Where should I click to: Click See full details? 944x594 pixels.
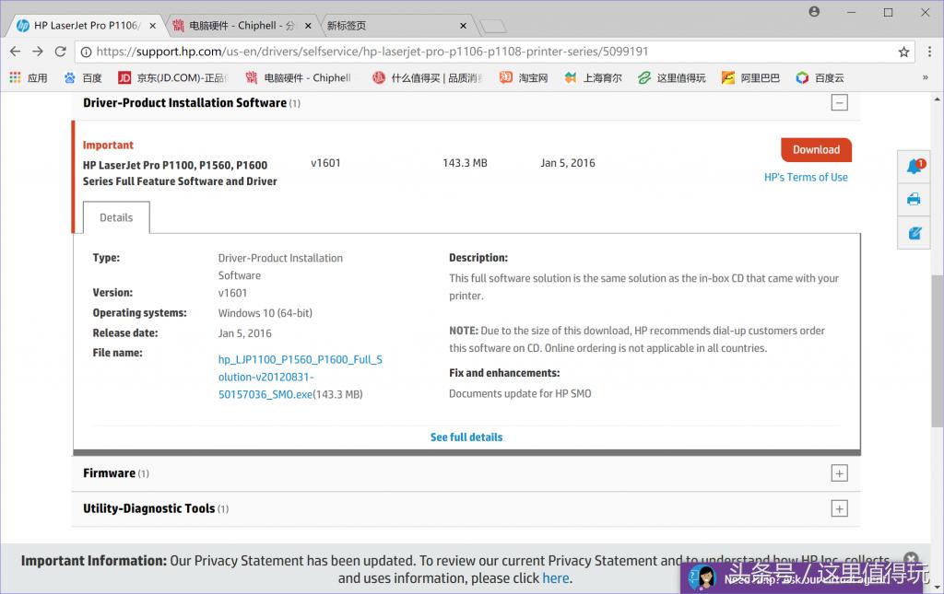466,437
